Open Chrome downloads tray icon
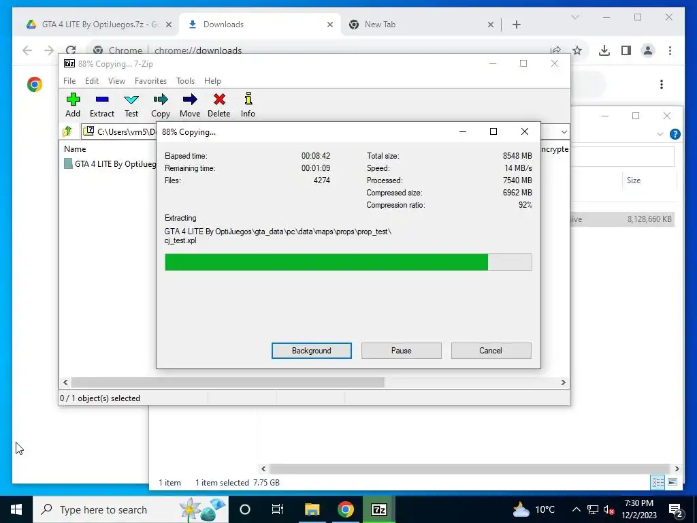 604,50
